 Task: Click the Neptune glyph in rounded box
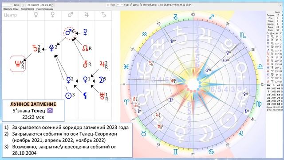pyautogui.click(x=18, y=64)
